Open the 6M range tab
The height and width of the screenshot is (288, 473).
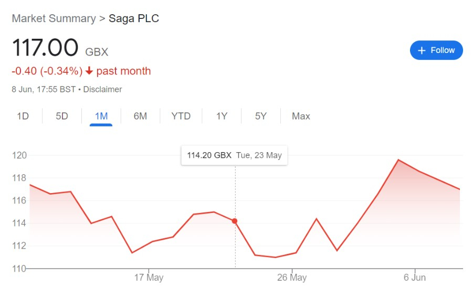click(x=140, y=116)
